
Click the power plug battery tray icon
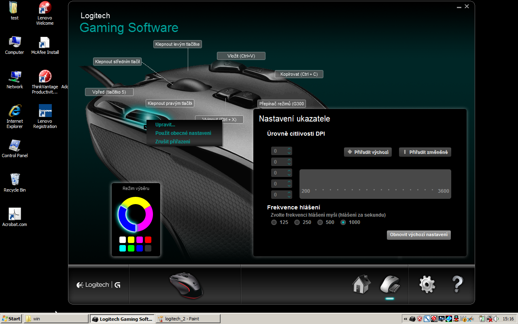(x=482, y=319)
